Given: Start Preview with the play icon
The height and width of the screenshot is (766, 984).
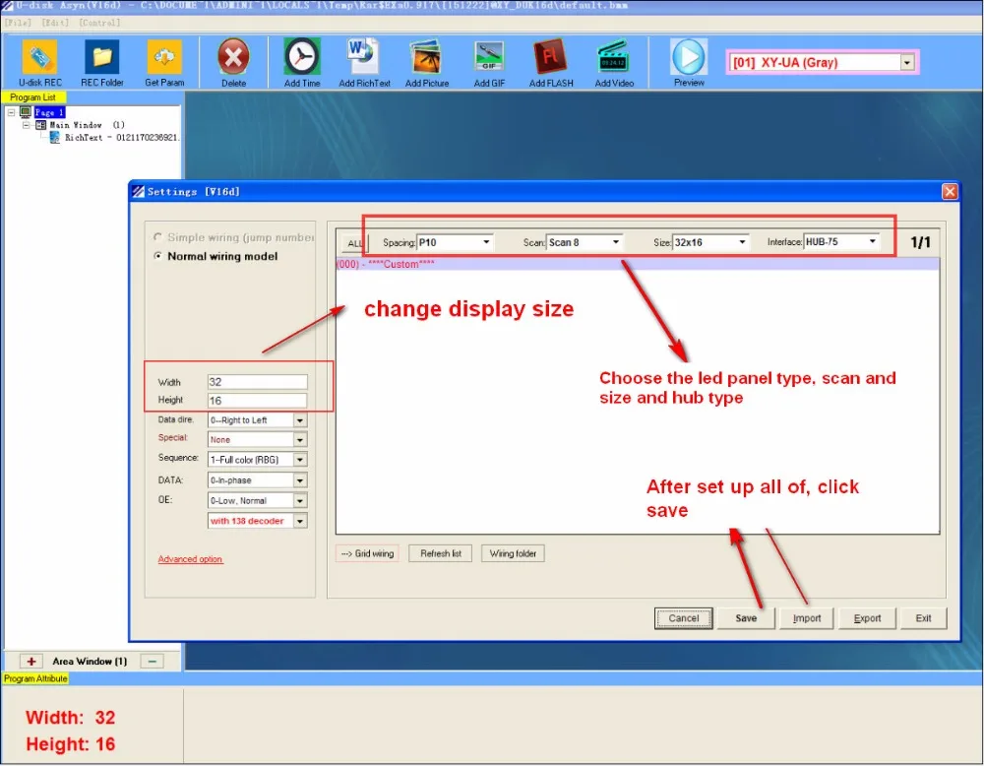Looking at the screenshot, I should (x=689, y=56).
